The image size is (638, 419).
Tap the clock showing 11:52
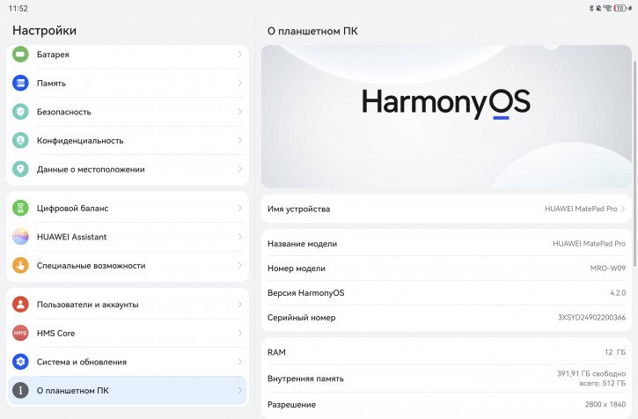pos(18,8)
